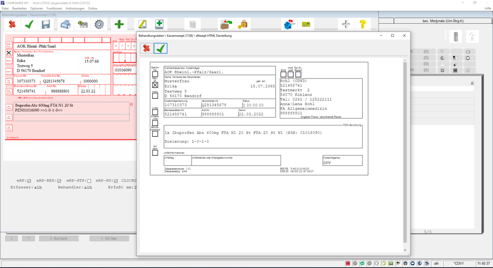Tick the Unfall checkbox in the eRezept preview

coord(155,112)
